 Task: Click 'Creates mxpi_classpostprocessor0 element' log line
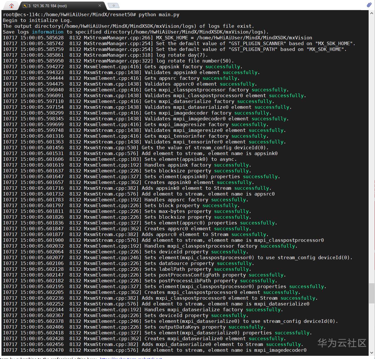[x=152, y=292]
